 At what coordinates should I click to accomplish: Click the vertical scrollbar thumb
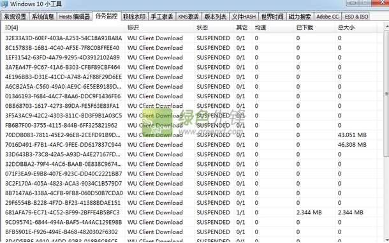pos(386,93)
